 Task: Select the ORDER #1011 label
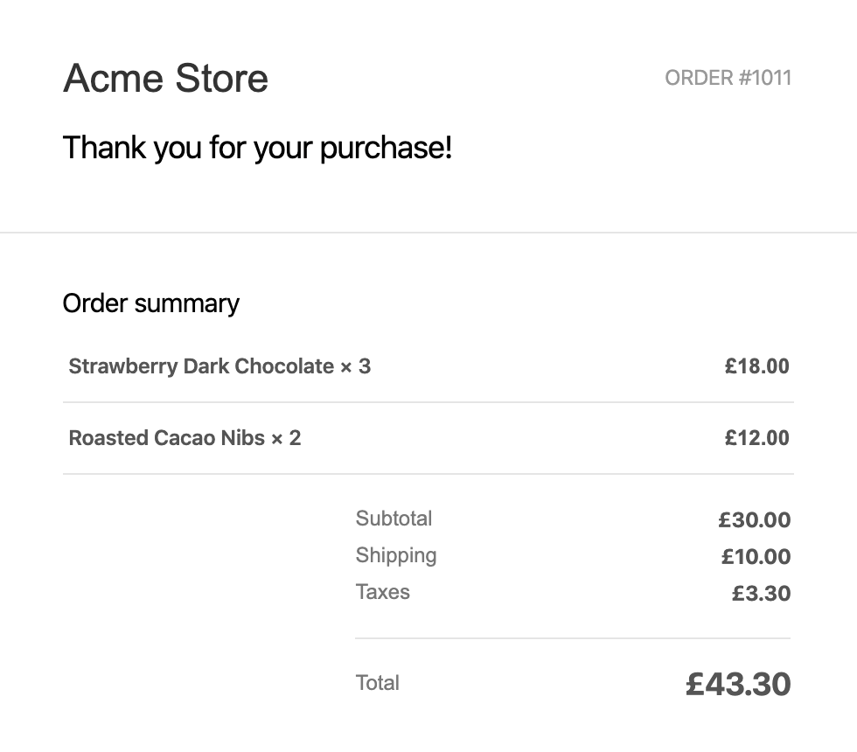(728, 78)
